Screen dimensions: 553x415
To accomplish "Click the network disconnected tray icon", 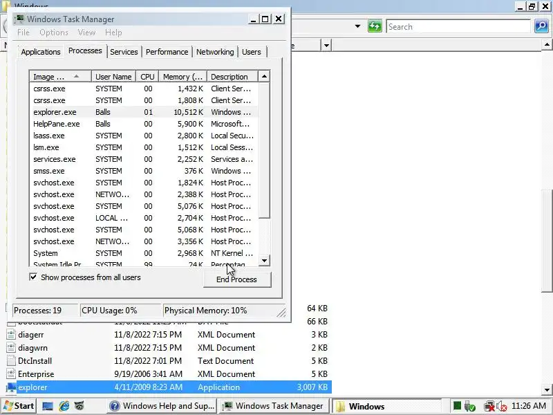I will [489, 407].
